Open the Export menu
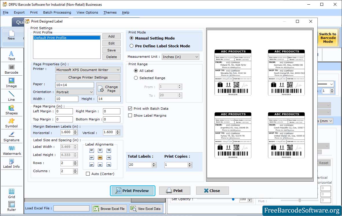 (19, 12)
